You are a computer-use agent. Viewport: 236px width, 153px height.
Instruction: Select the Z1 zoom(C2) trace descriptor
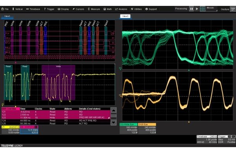pyautogui.click(x=11, y=130)
